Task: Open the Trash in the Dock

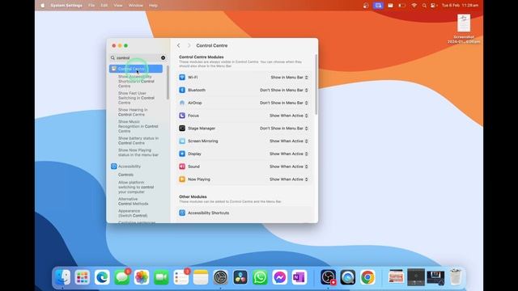Action: coord(456,277)
